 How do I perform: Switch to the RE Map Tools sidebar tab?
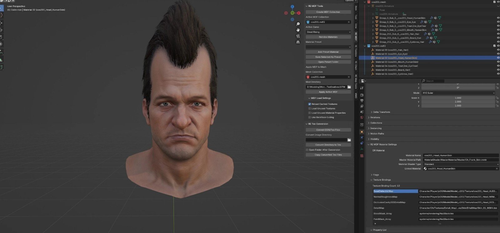pos(356,82)
